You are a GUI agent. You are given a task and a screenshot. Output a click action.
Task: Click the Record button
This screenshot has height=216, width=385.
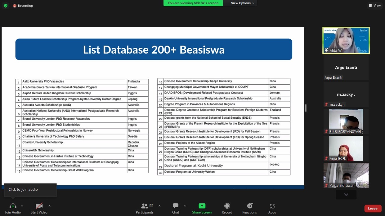[x=227, y=208]
